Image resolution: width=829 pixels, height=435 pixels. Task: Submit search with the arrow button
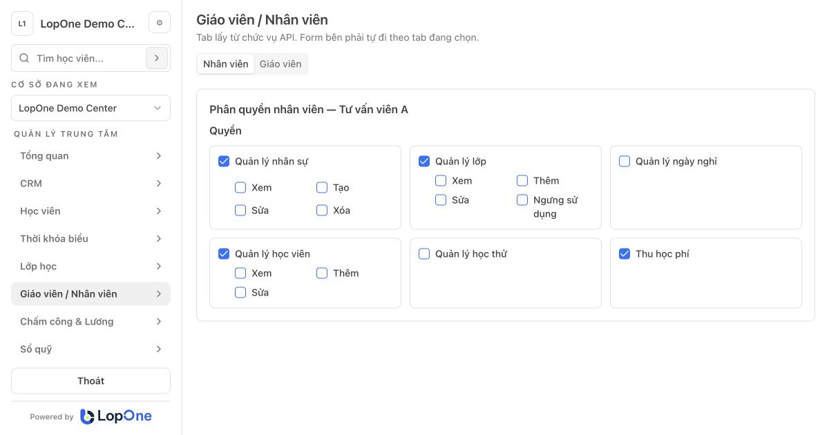157,59
